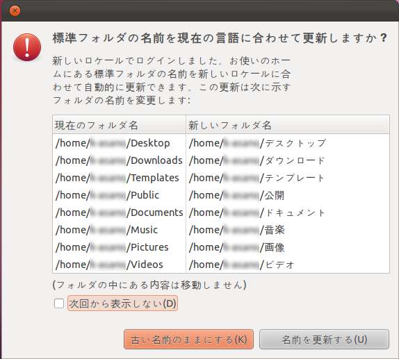Viewport: 399px width, 359px height.
Task: Click the 次回から表示しない(D) label text
Action: point(122,303)
